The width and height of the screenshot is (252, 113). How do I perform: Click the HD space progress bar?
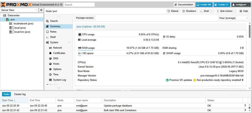pos(118,56)
